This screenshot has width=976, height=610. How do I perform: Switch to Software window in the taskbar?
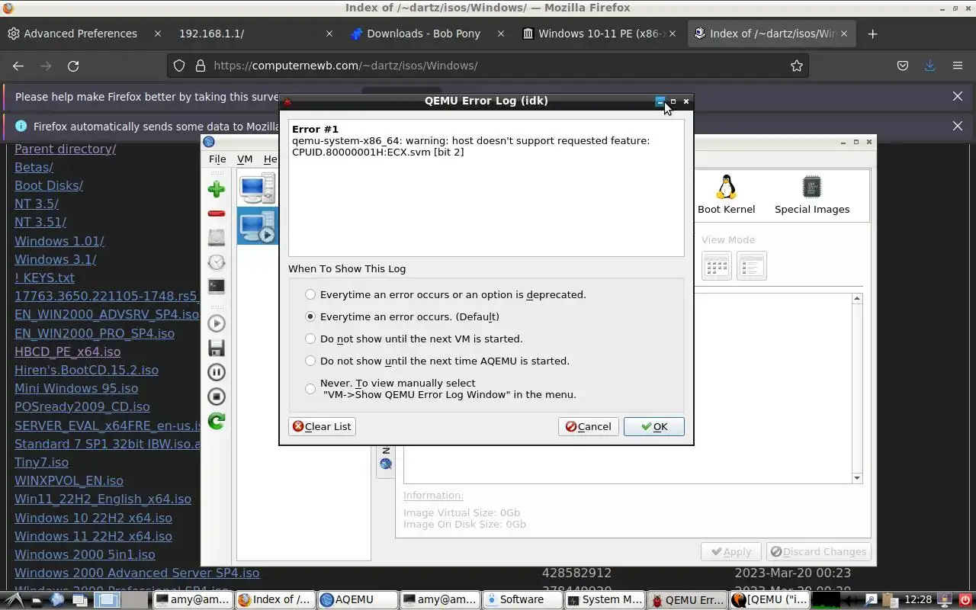(x=522, y=600)
